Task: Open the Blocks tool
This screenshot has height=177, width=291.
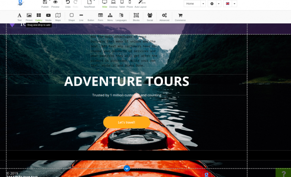Action: pyautogui.click(x=136, y=17)
